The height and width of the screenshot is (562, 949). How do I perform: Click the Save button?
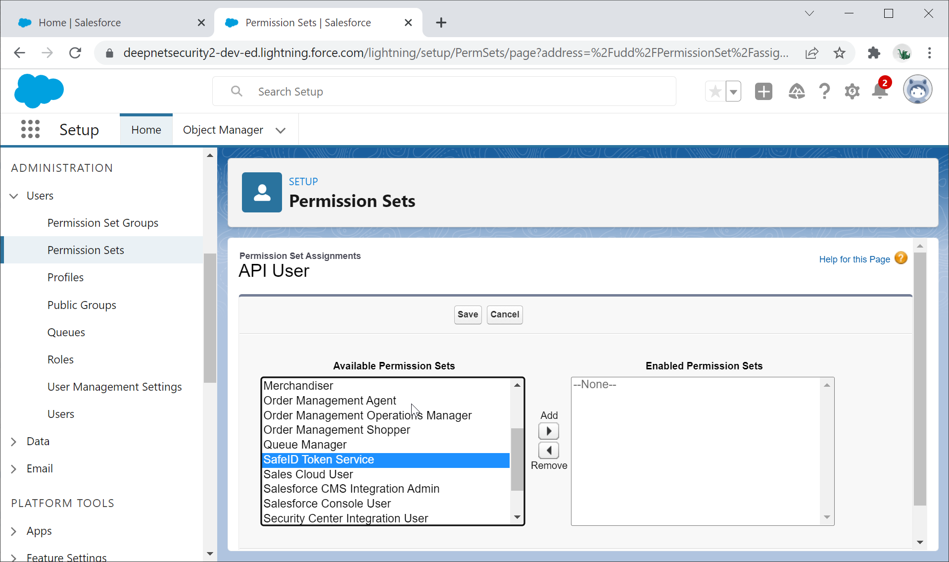click(468, 314)
